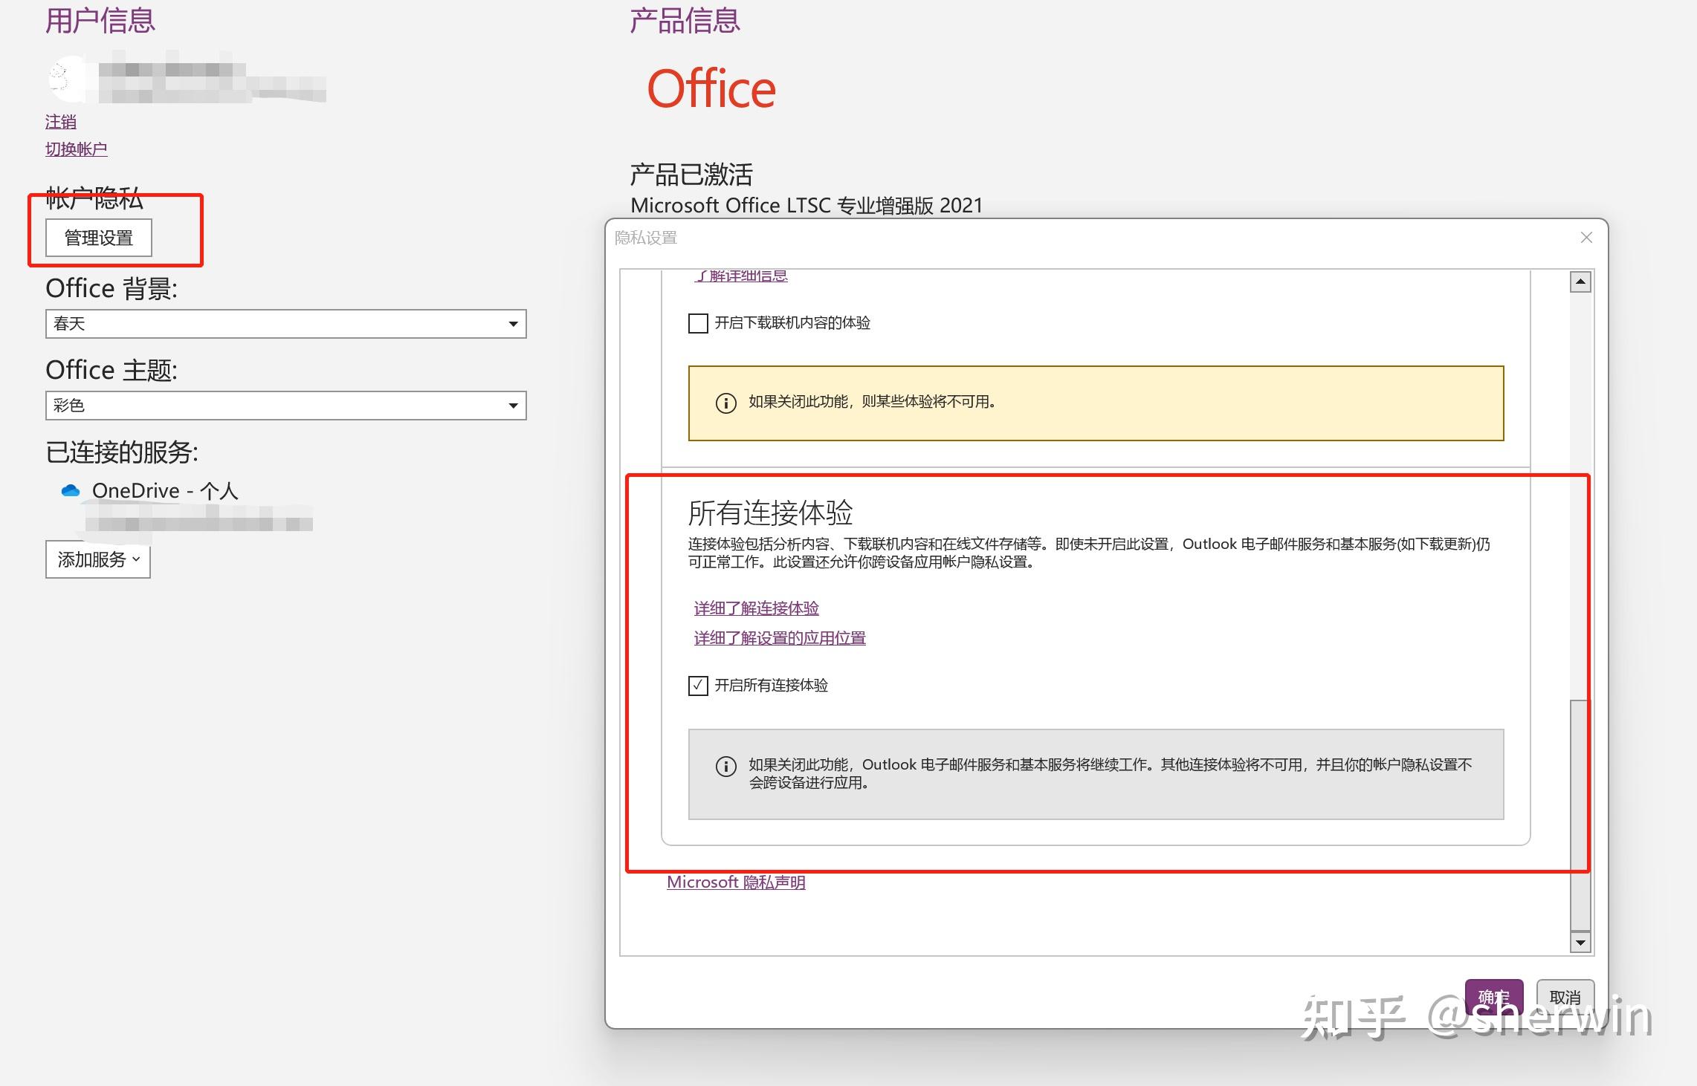This screenshot has height=1086, width=1697.
Task: Click the 产品信息 heading
Action: point(685,20)
